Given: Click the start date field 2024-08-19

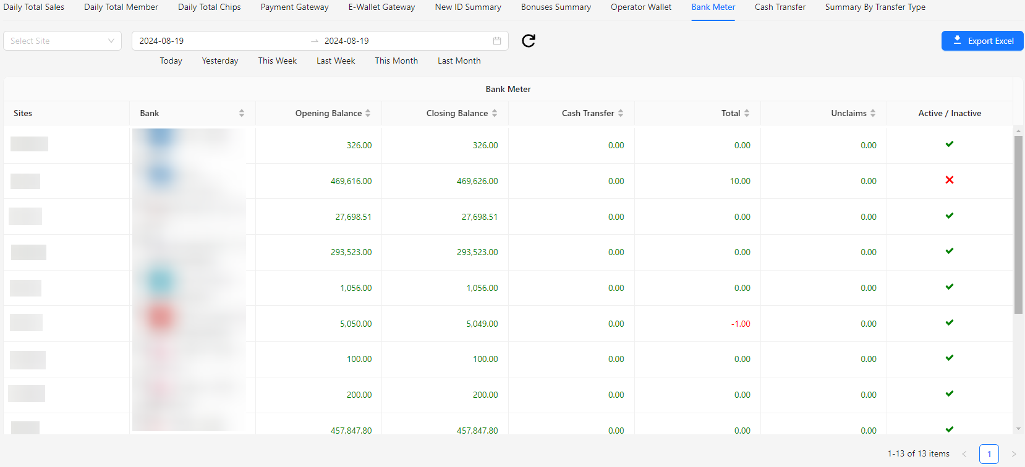Looking at the screenshot, I should [161, 41].
